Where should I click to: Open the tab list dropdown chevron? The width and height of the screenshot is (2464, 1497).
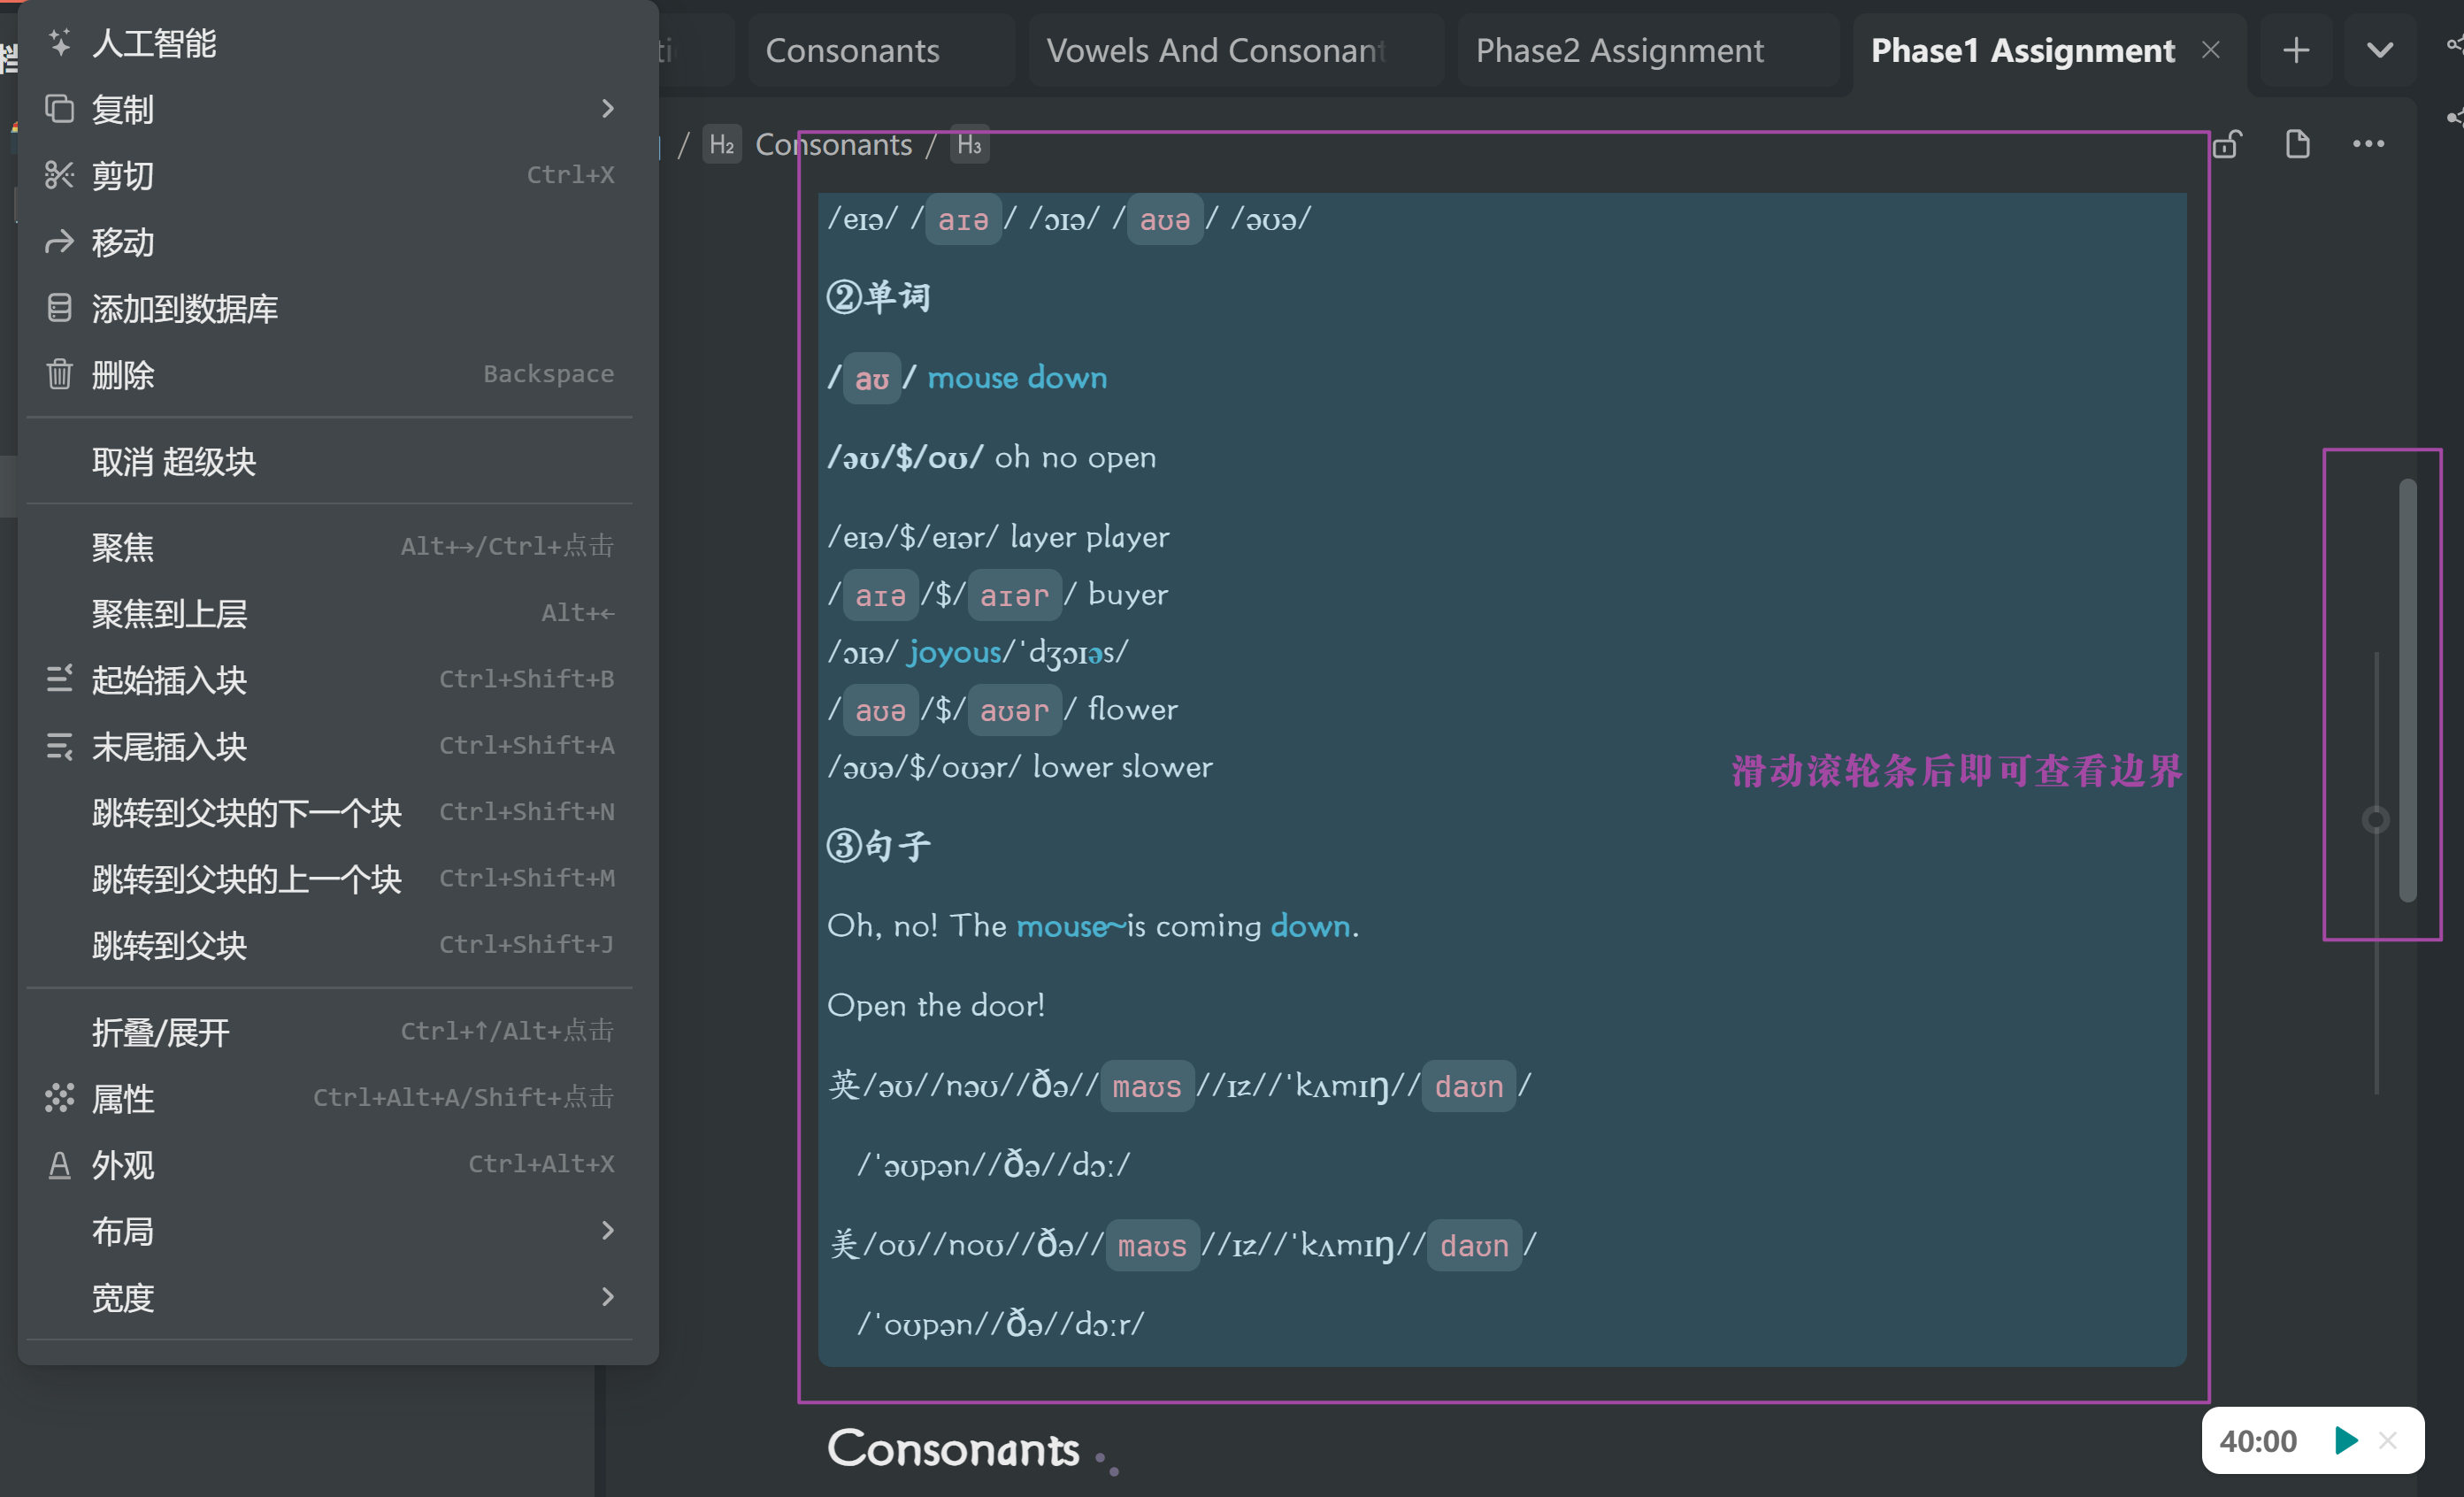pos(2381,50)
